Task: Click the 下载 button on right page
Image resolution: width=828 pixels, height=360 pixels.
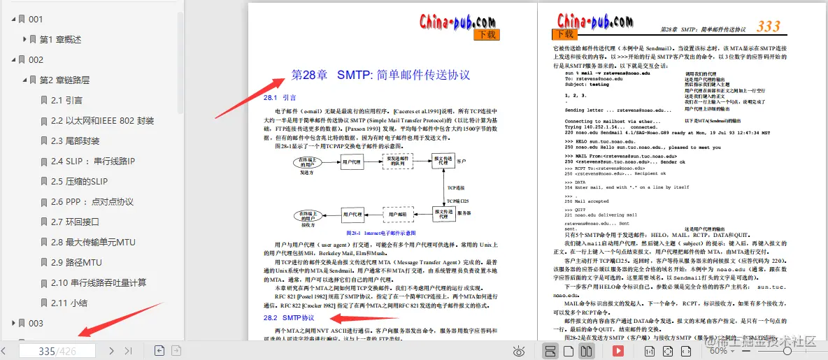Action: click(565, 35)
